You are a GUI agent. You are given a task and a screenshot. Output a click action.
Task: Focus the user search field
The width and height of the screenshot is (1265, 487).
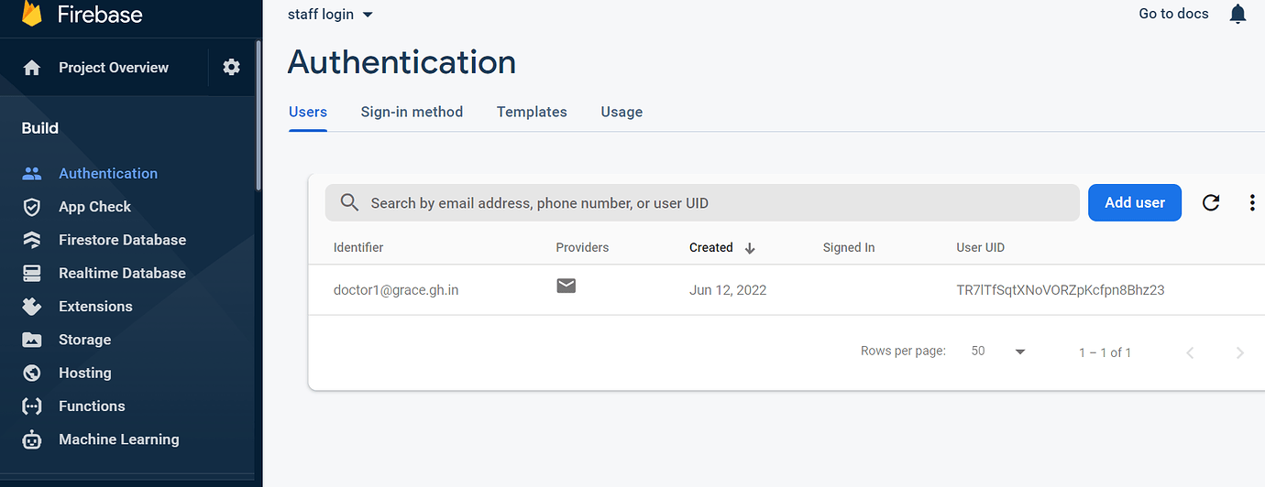pyautogui.click(x=702, y=202)
